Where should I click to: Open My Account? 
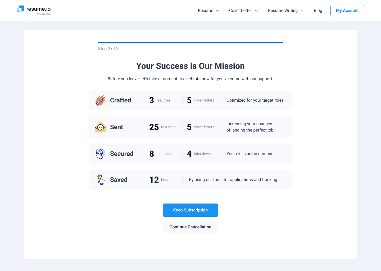(x=347, y=11)
